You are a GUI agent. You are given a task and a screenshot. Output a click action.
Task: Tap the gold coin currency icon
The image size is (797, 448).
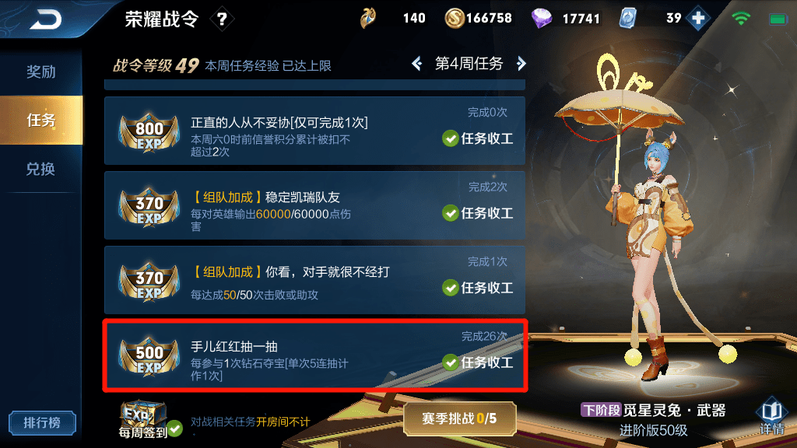coord(454,19)
